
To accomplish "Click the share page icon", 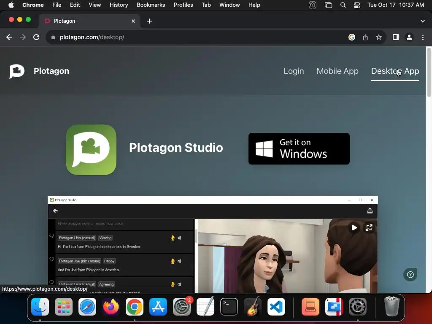I will (365, 37).
